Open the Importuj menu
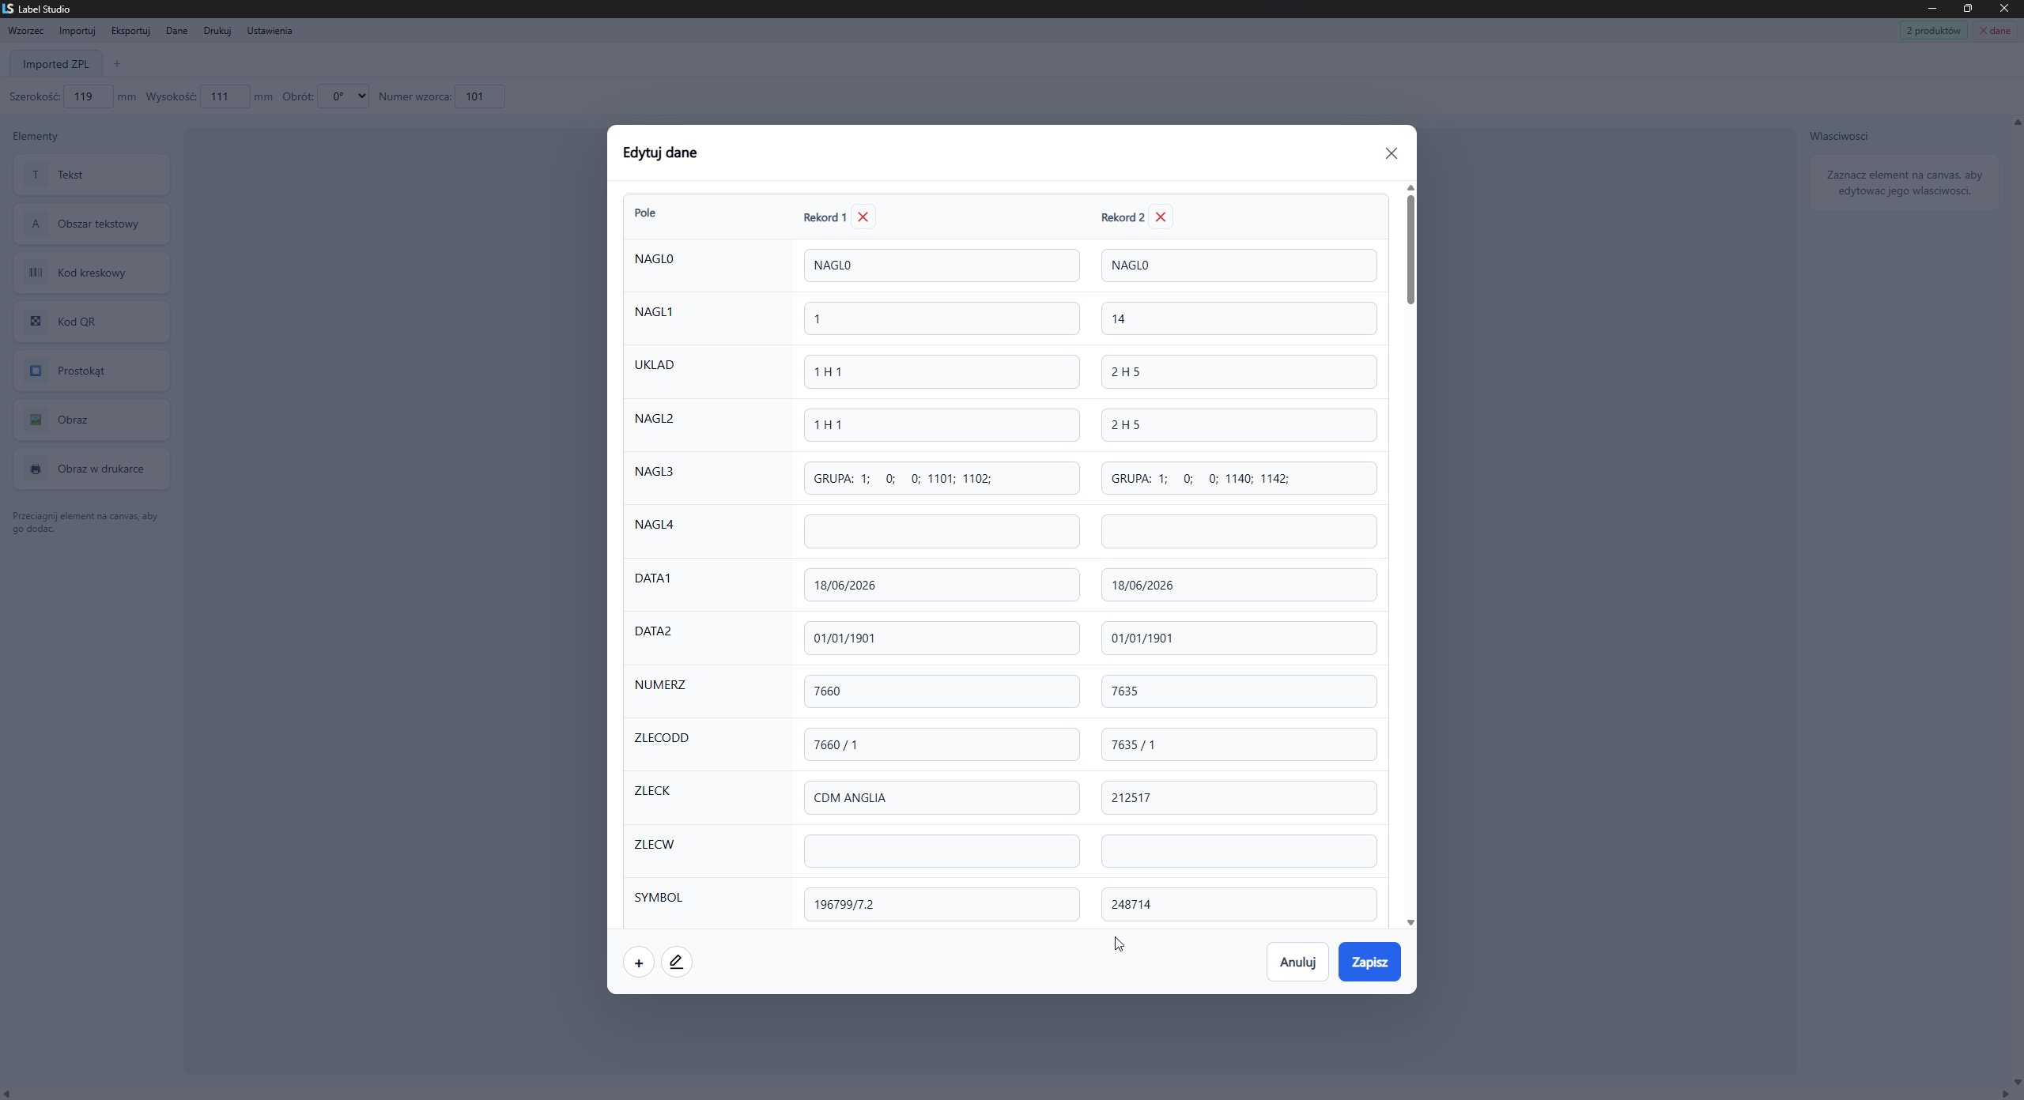Screen dimensions: 2024x1100 coord(77,31)
